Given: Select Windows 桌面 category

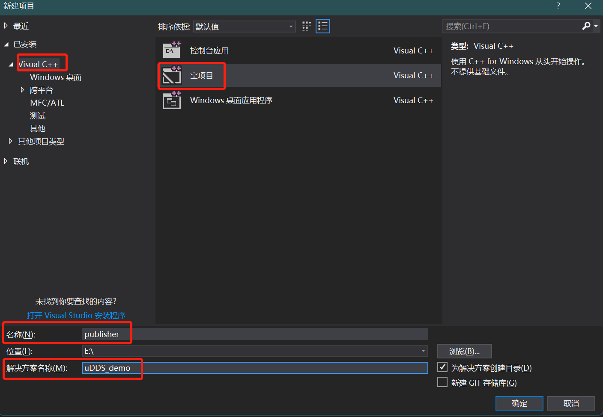Looking at the screenshot, I should click(56, 77).
